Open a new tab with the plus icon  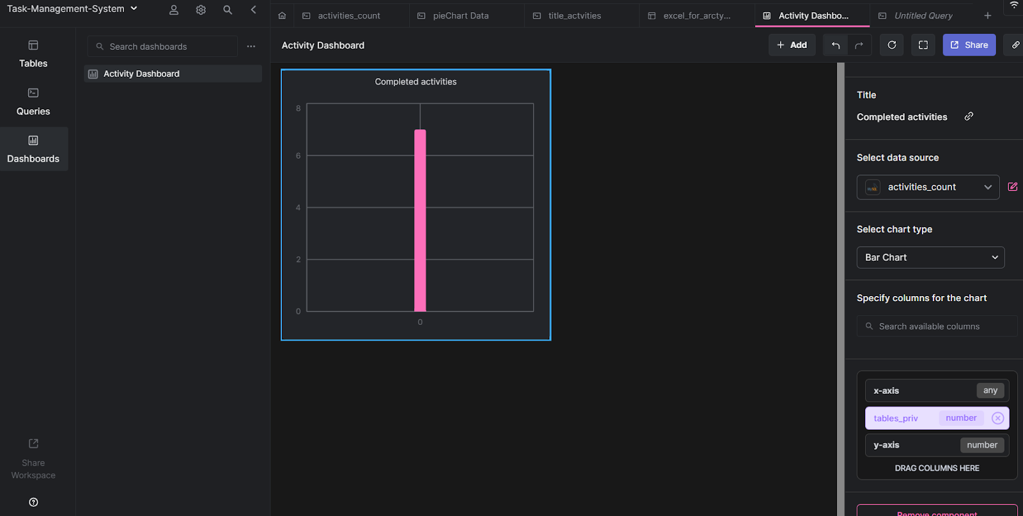point(988,15)
